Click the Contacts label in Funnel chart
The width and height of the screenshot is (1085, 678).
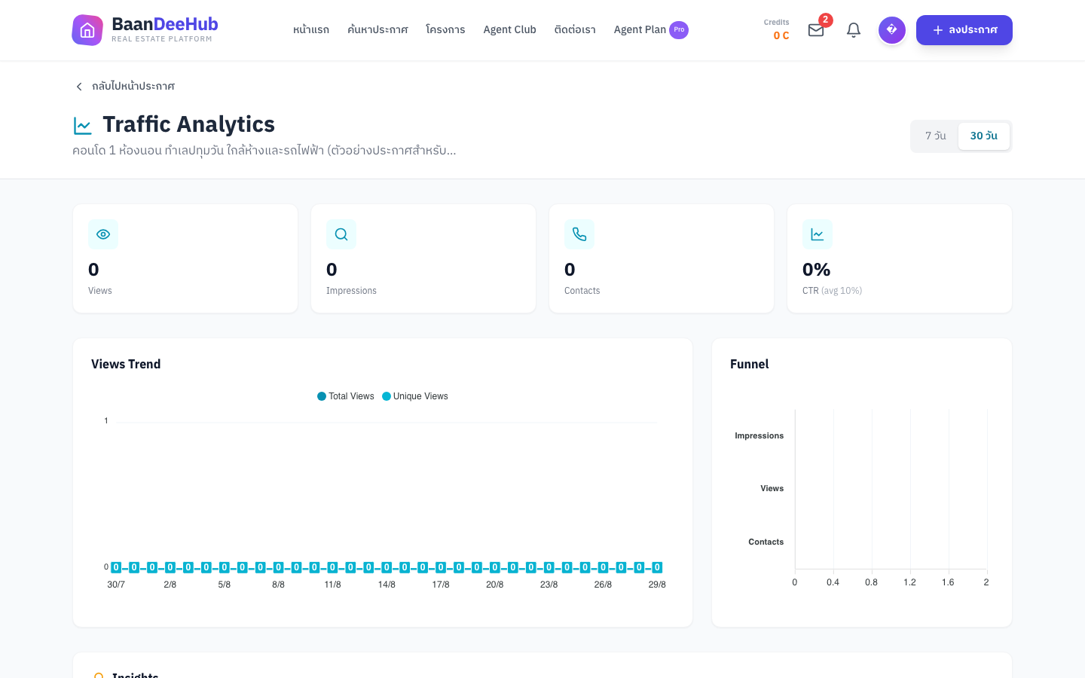(766, 542)
